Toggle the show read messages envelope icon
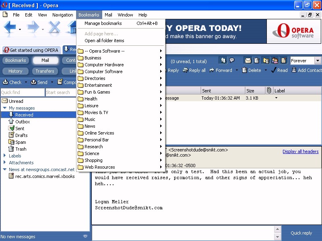Viewport: 322px width, 241px height. point(248,61)
